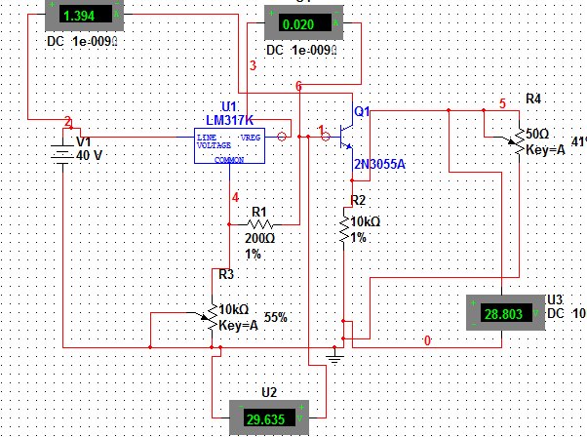Viewport: 587px width, 437px height.
Task: Click the ammeter displaying 0.020
Action: pyautogui.click(x=303, y=22)
